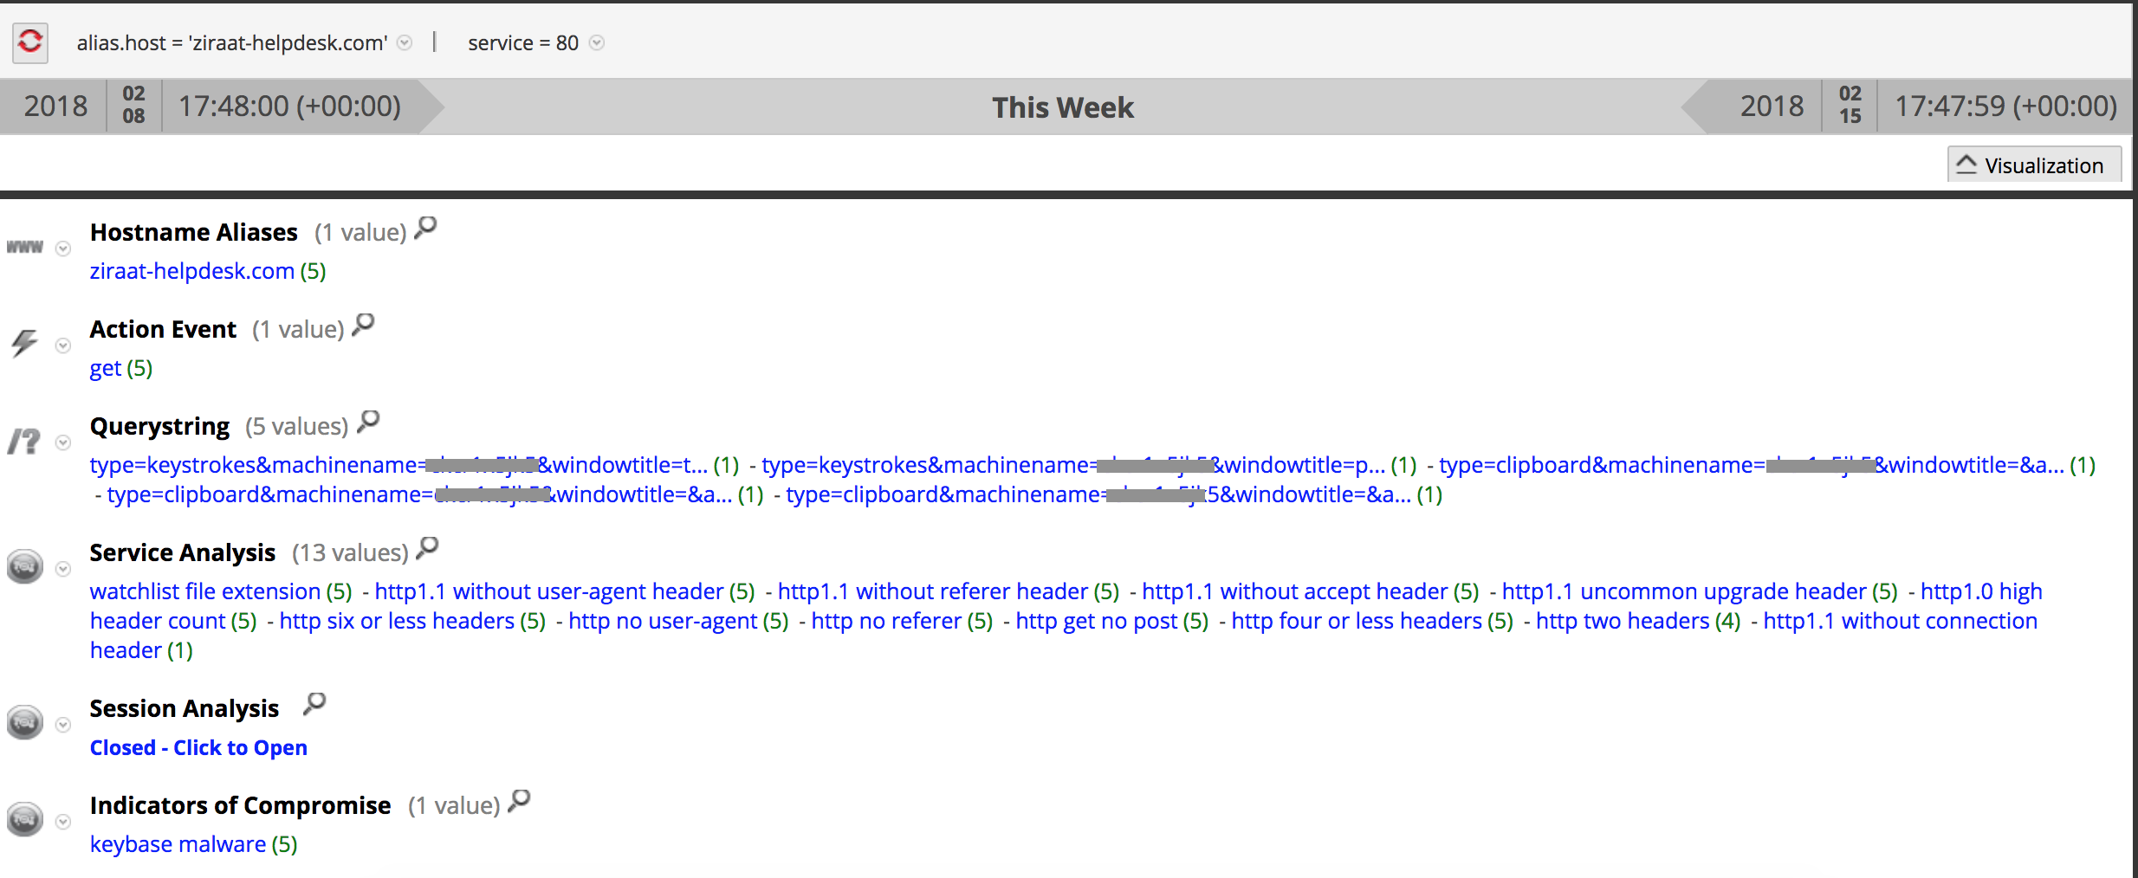Click the http get no post (5) result
The height and width of the screenshot is (878, 2138).
pos(1097,621)
